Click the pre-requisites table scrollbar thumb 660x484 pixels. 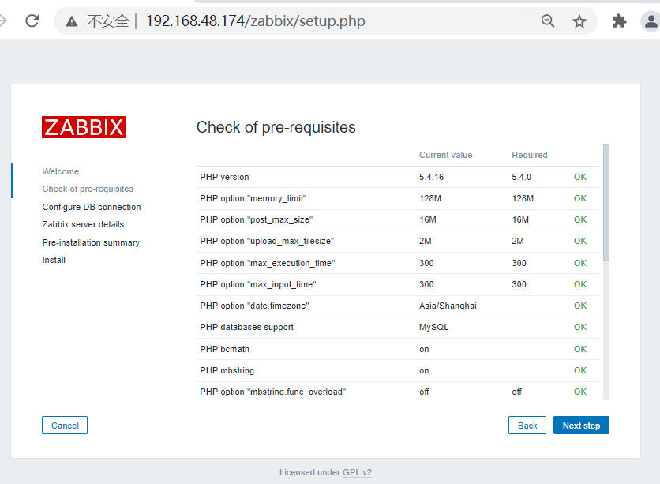click(606, 203)
